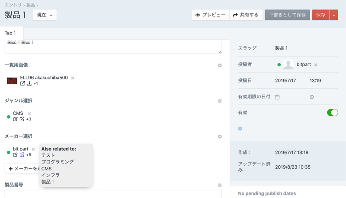Click the edit icon under CMS

(16, 119)
